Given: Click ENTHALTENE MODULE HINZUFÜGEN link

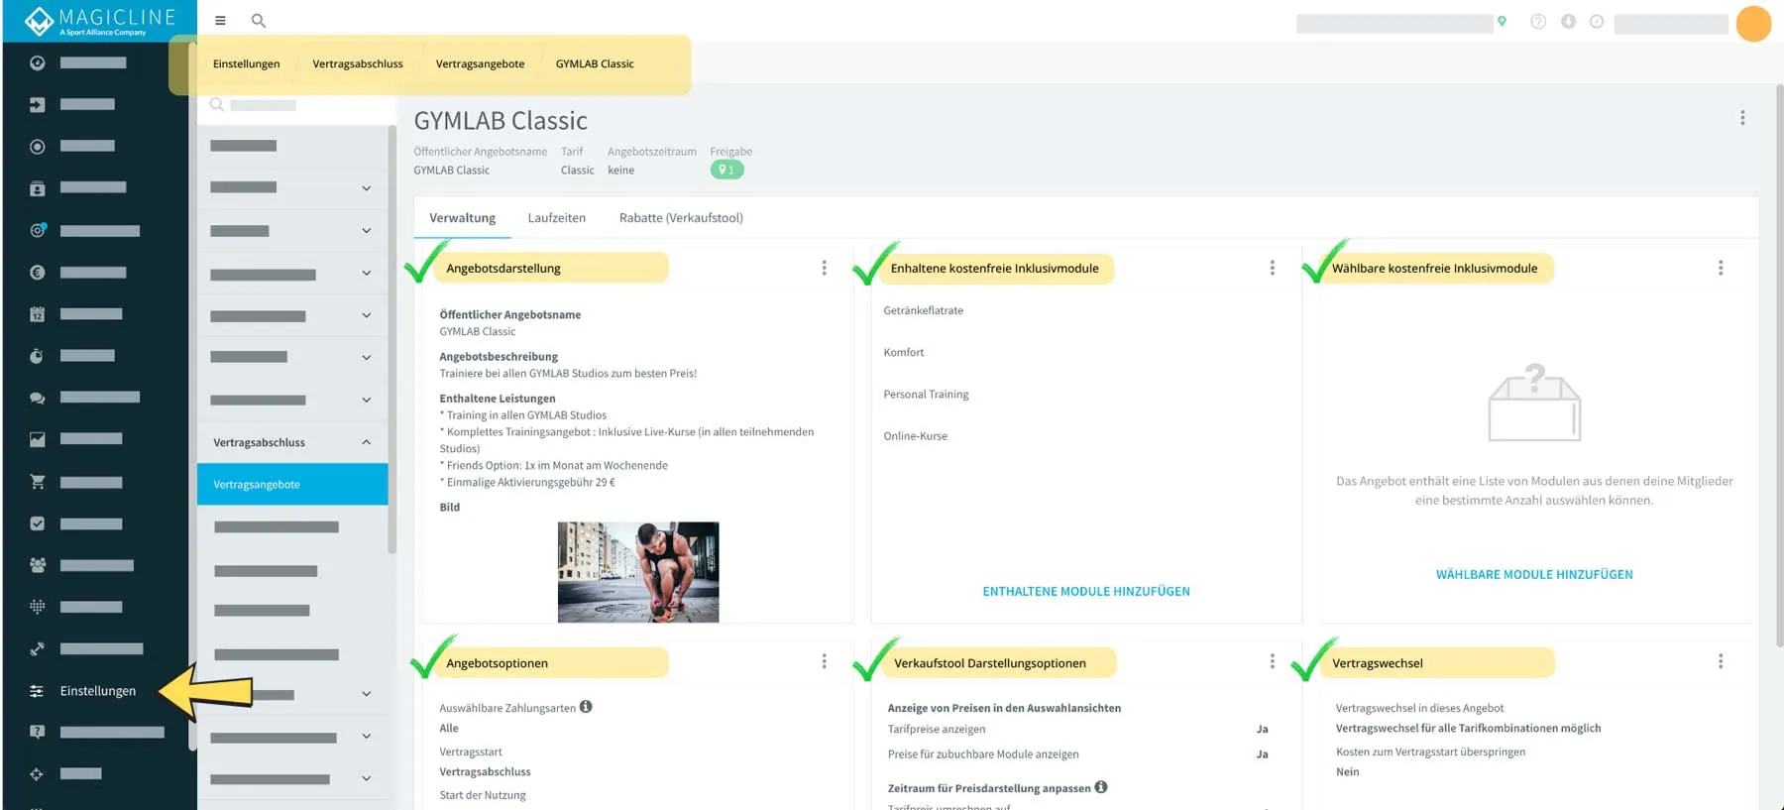Looking at the screenshot, I should pyautogui.click(x=1086, y=592).
